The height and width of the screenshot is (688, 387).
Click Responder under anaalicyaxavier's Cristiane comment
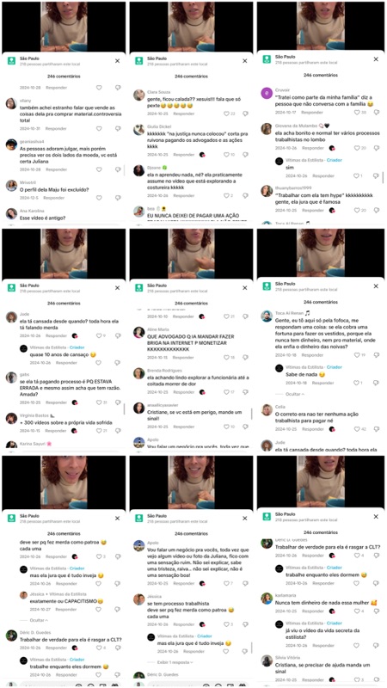pos(183,427)
